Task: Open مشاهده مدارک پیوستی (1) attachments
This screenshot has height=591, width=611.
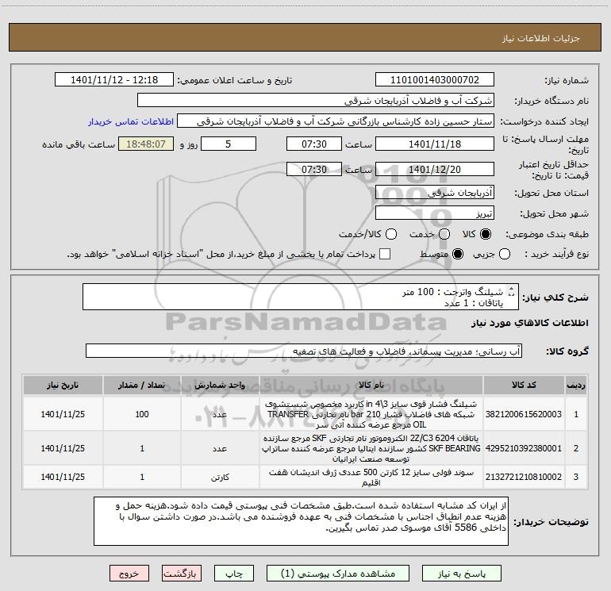Action: [x=338, y=574]
